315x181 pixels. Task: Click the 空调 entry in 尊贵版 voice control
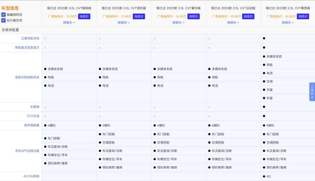tap(270, 81)
